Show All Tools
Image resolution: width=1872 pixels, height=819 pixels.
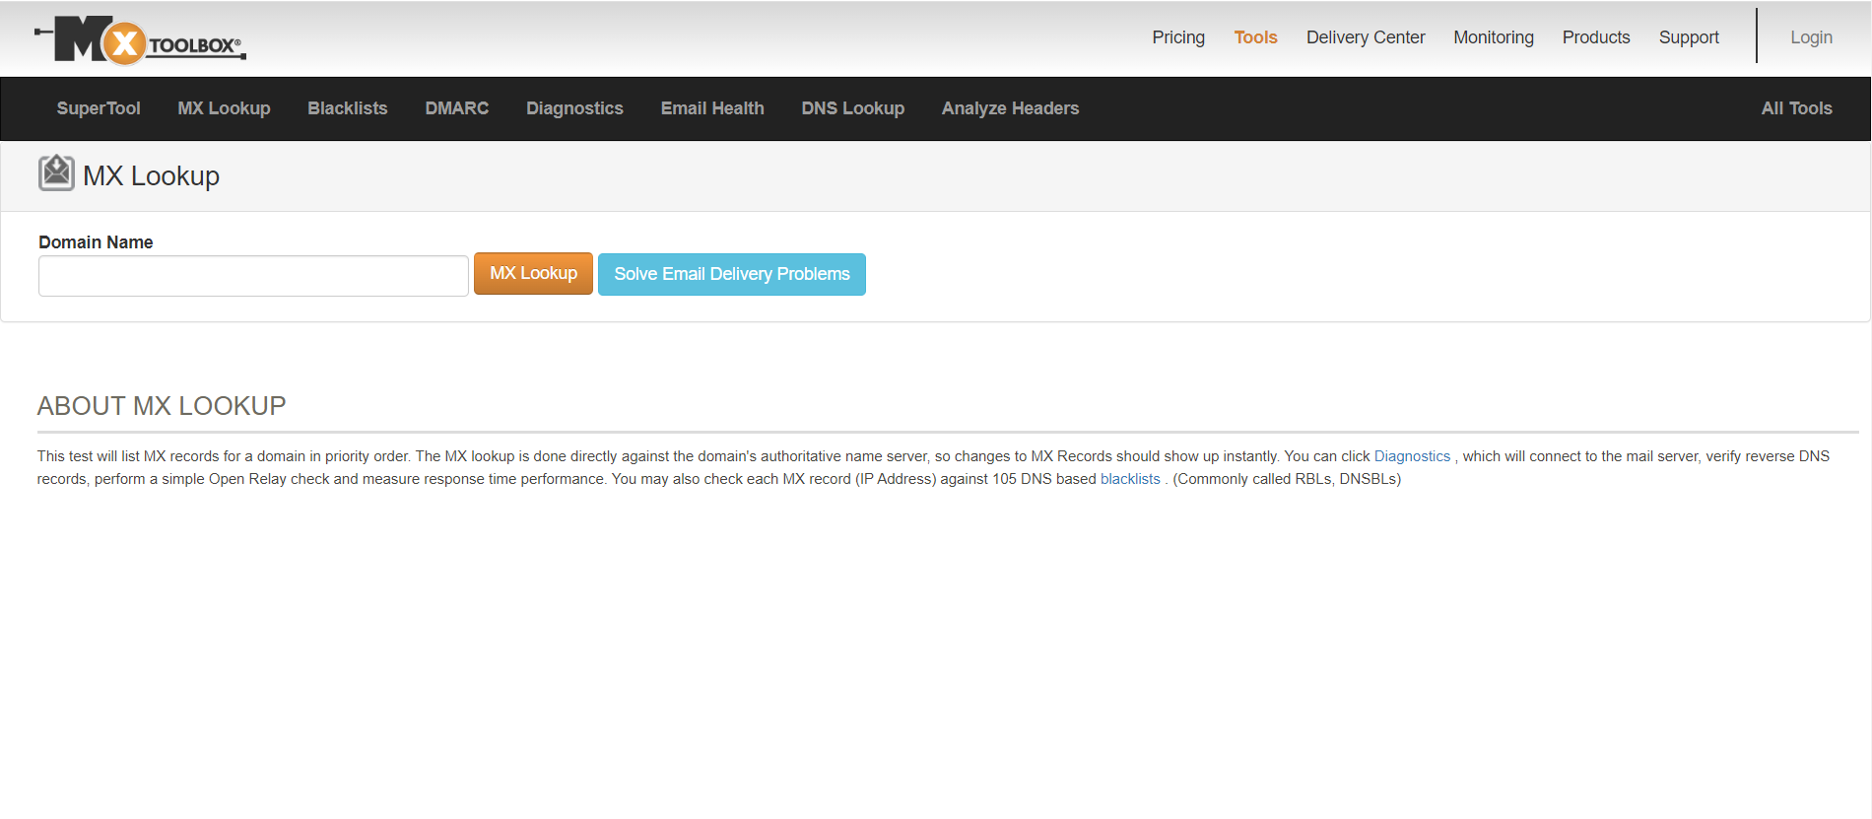pyautogui.click(x=1797, y=108)
